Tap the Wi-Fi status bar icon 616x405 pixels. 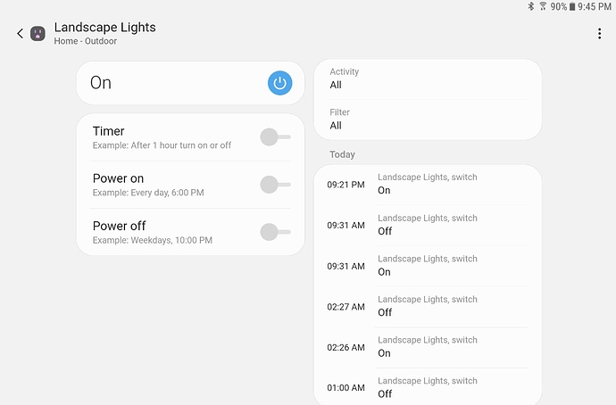[x=543, y=6]
